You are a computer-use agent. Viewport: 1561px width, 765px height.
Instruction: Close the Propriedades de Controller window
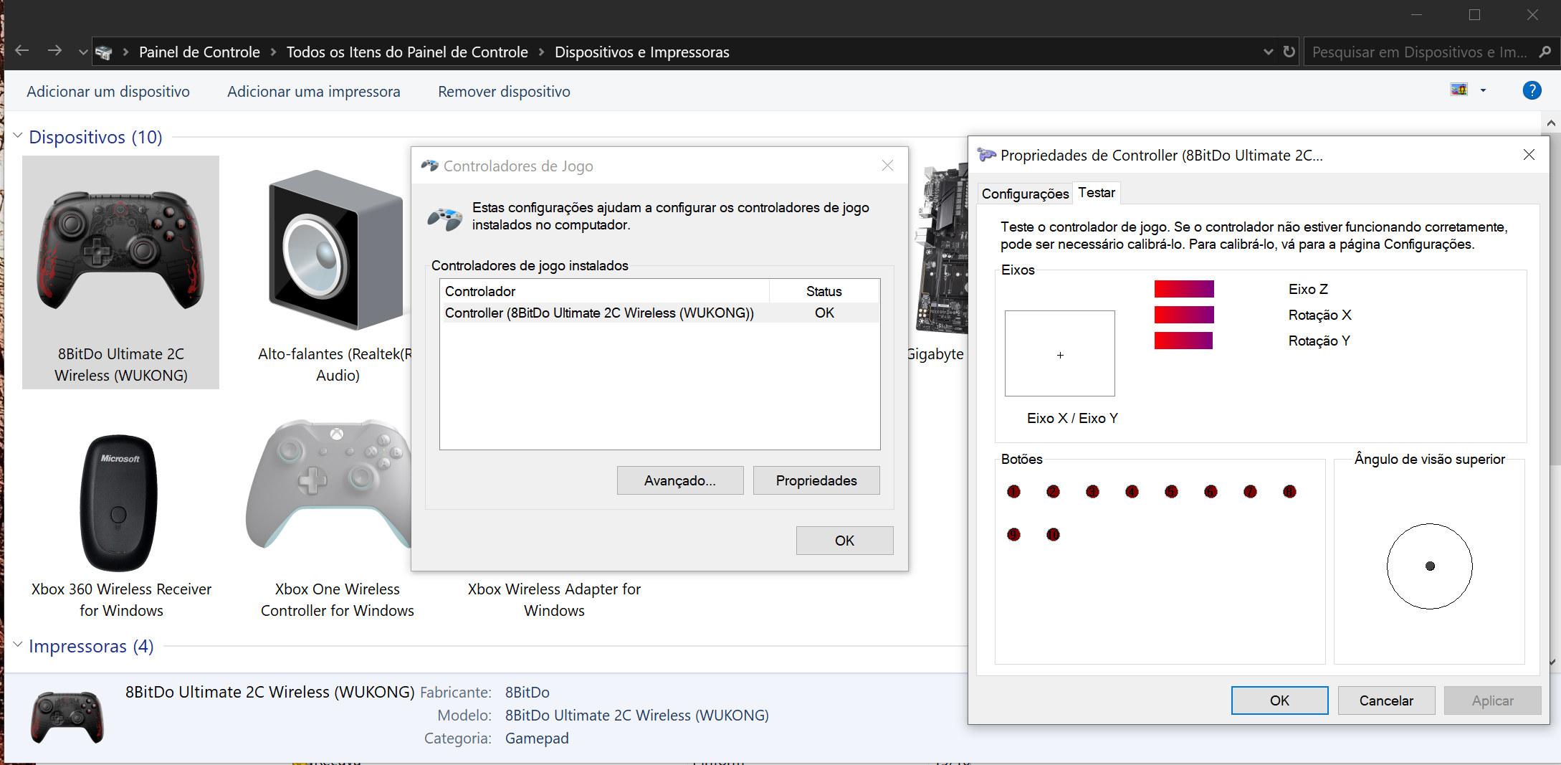tap(1529, 155)
